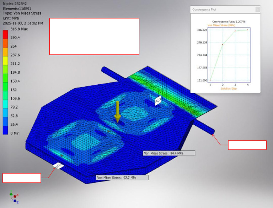Click the Unit: MPa label
This screenshot has width=273, height=208.
click(11, 18)
